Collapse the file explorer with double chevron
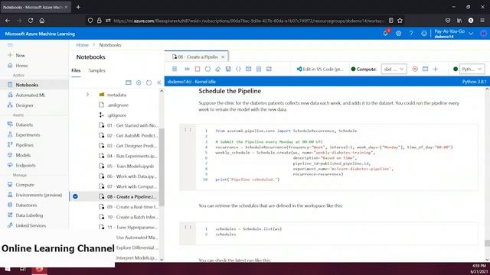 [x=158, y=82]
